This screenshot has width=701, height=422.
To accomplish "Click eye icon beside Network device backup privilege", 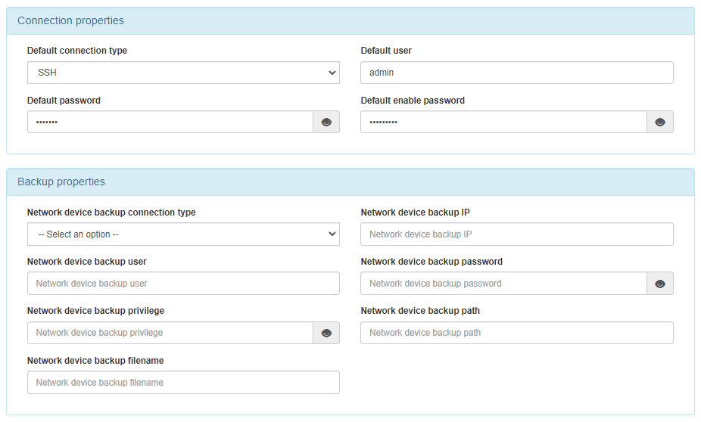I will tap(326, 333).
